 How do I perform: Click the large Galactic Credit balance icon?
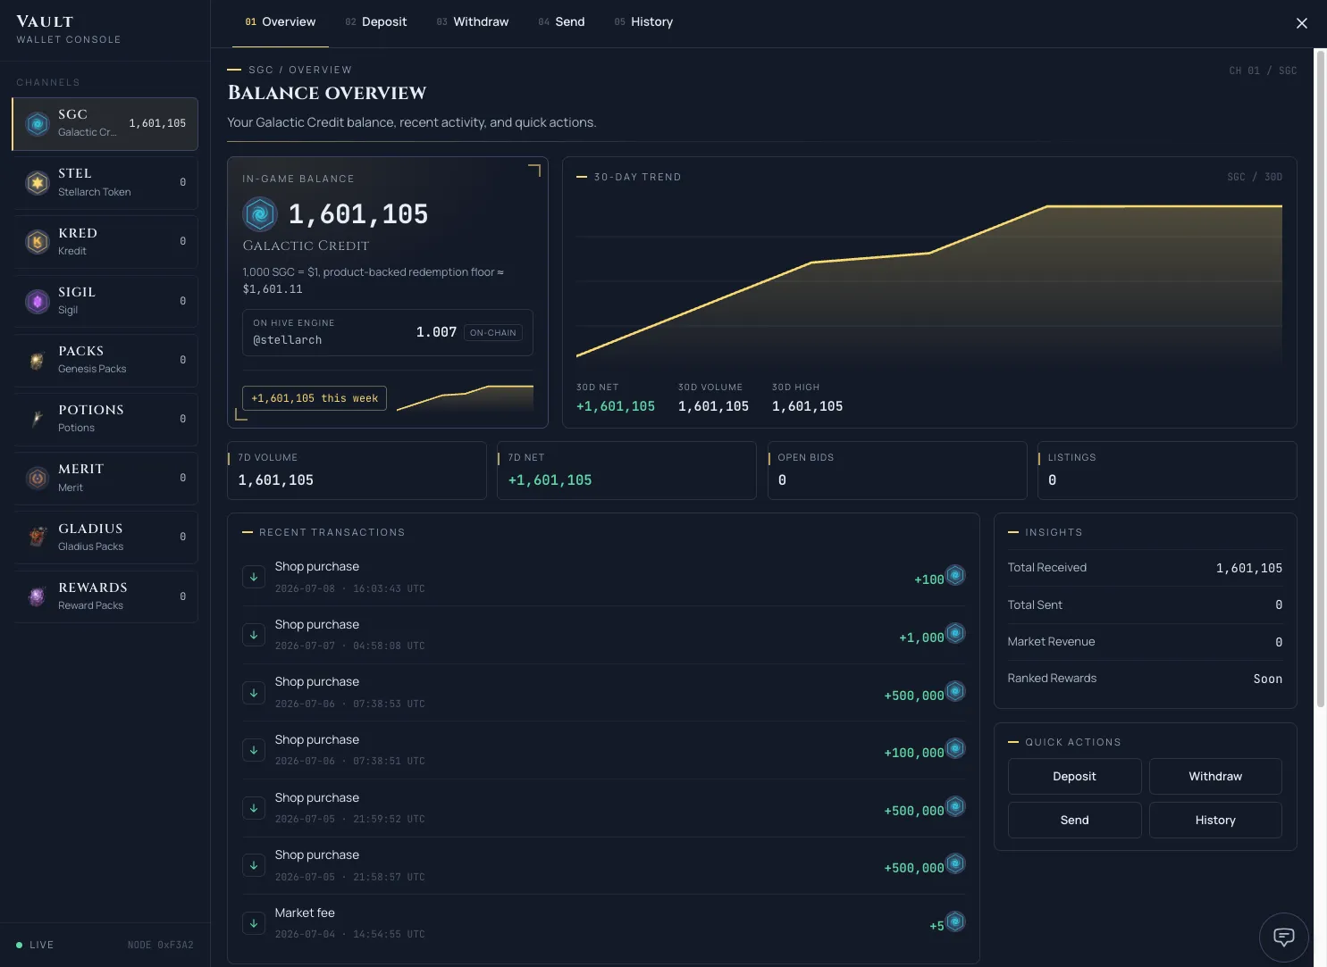pyautogui.click(x=260, y=214)
